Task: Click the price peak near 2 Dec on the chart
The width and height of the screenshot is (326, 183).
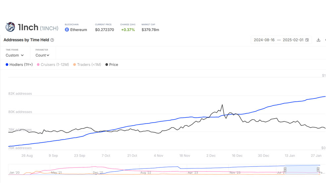Action: (x=222, y=105)
